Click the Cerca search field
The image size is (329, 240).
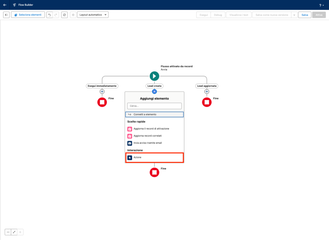pyautogui.click(x=154, y=106)
